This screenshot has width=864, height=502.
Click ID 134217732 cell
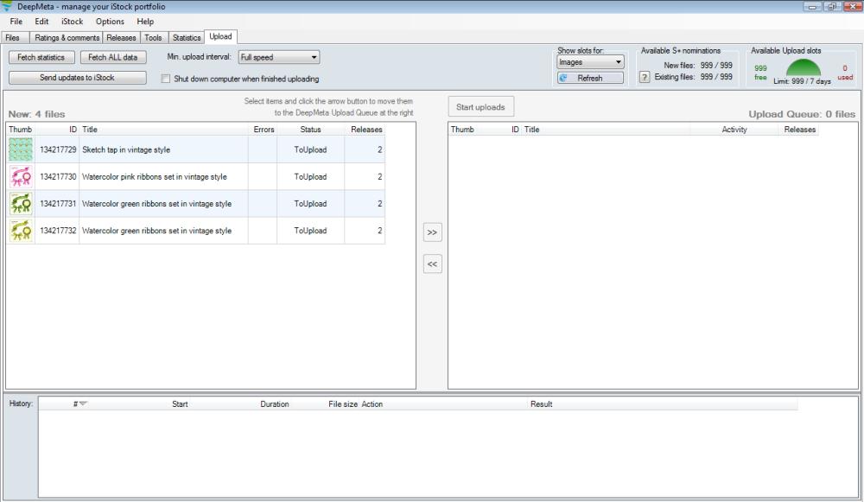58,231
